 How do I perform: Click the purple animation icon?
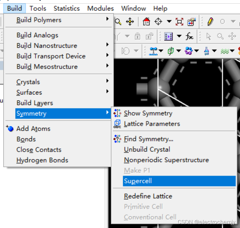click(168, 37)
